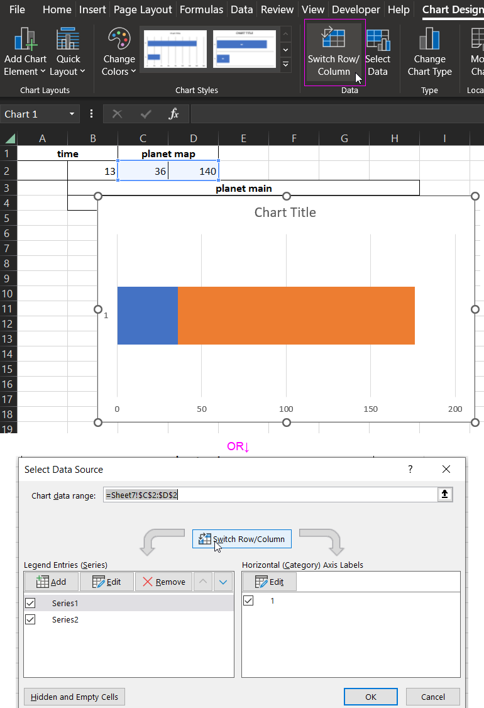Toggle category label 1 checkbox

pyautogui.click(x=248, y=600)
